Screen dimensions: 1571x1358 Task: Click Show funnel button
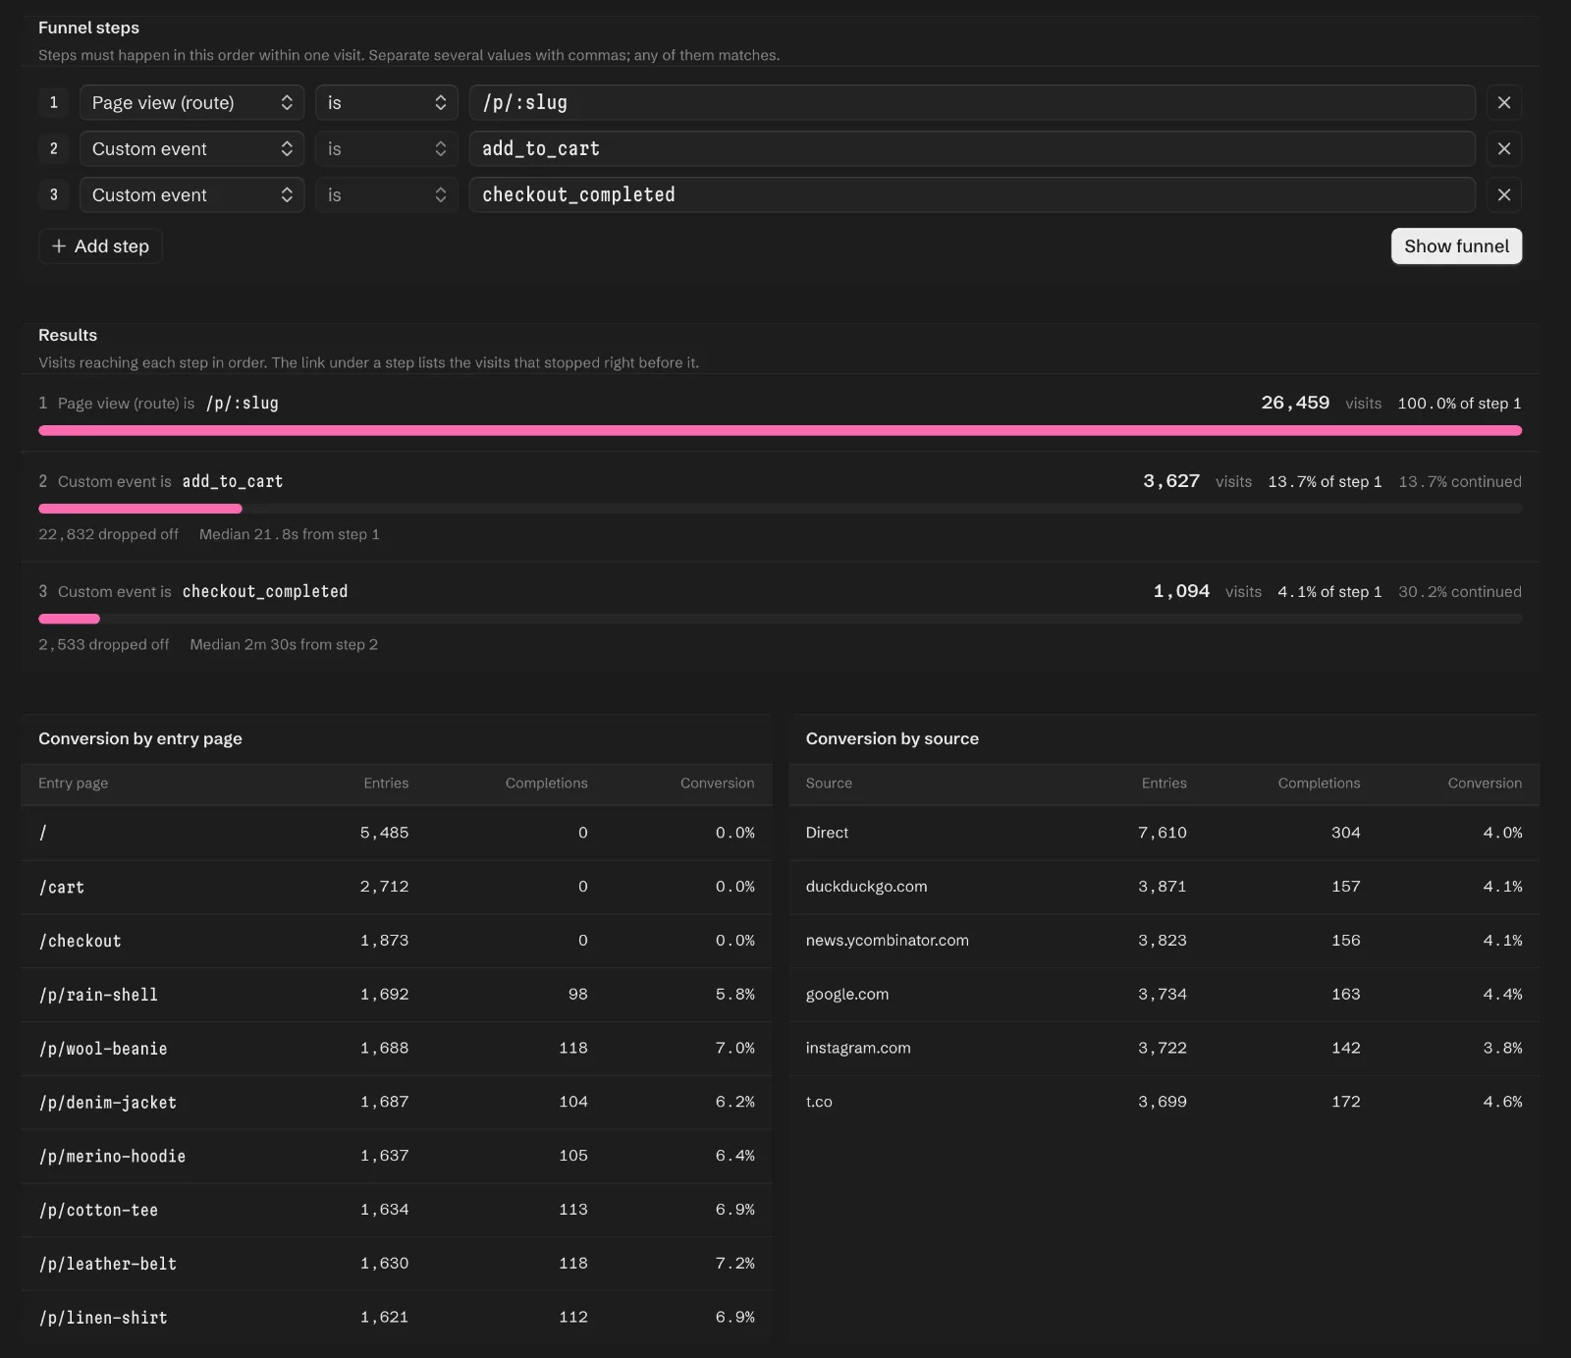point(1456,245)
